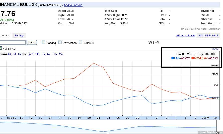The image size is (223, 134).
Task: Enable the Nasdaq comparison checkbox
Action: pyautogui.click(x=43, y=42)
